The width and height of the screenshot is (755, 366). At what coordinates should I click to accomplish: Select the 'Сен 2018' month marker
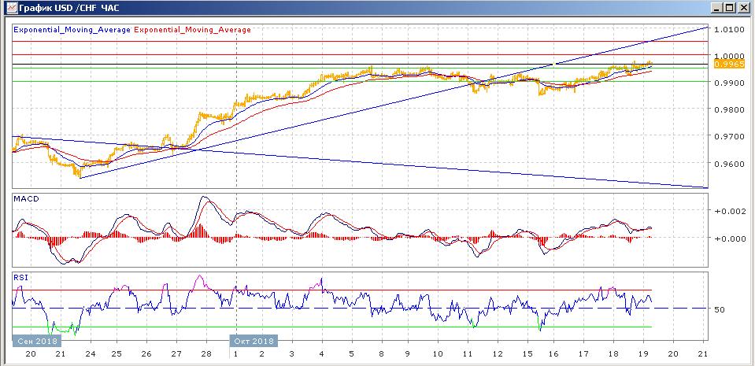point(37,341)
